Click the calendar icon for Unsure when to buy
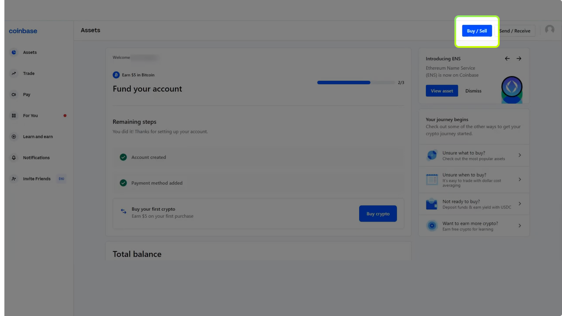This screenshot has height=316, width=562. tap(432, 180)
